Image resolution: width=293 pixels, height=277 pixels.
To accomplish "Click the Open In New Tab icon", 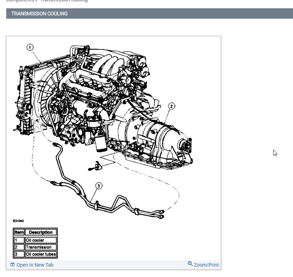I will [12, 265].
